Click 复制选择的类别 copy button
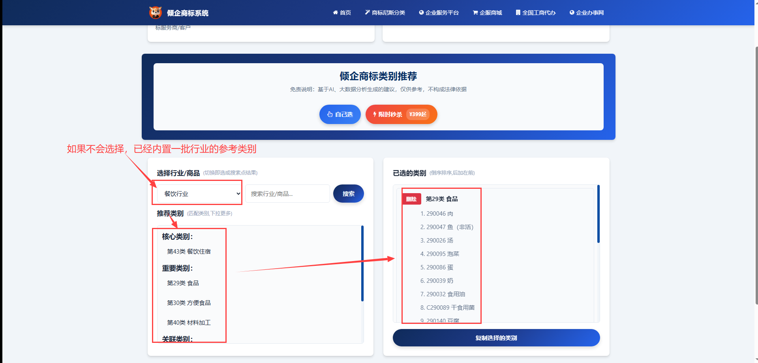The width and height of the screenshot is (758, 363). pos(496,338)
